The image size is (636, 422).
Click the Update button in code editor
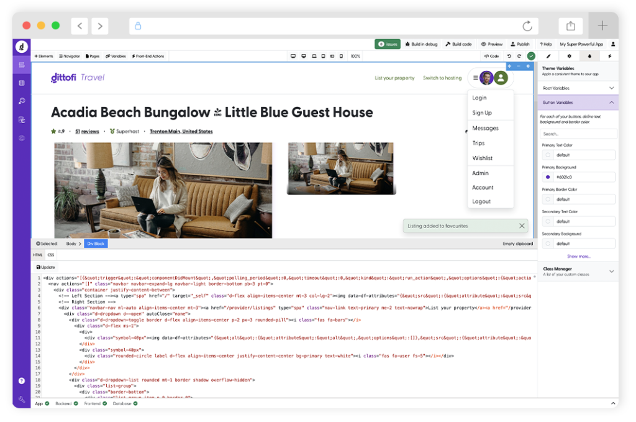point(46,267)
